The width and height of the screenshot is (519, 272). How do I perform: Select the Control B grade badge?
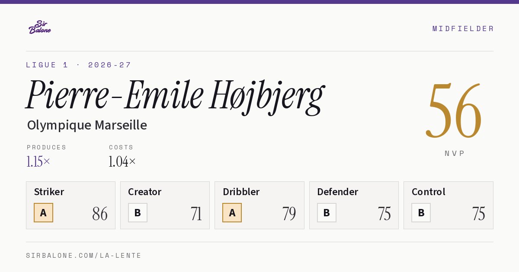coord(421,212)
